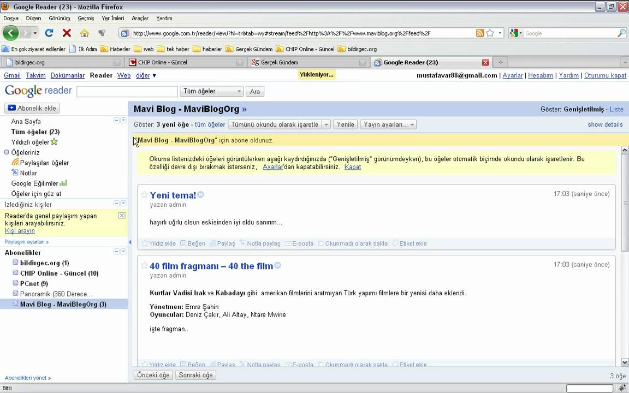Switch to CHIP Online - Güncel tab
Image resolution: width=629 pixels, height=393 pixels.
(x=186, y=62)
